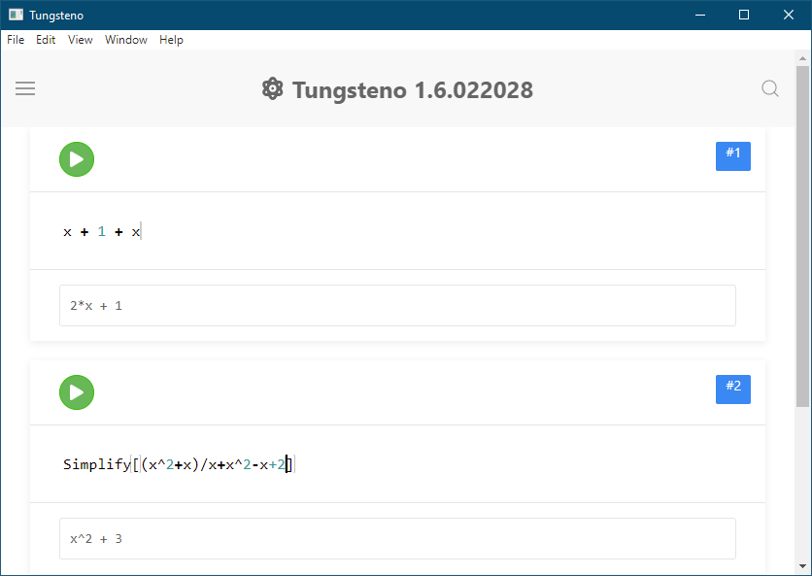Focus the Simplify expression input in cell #2
812x576 pixels.
397,464
